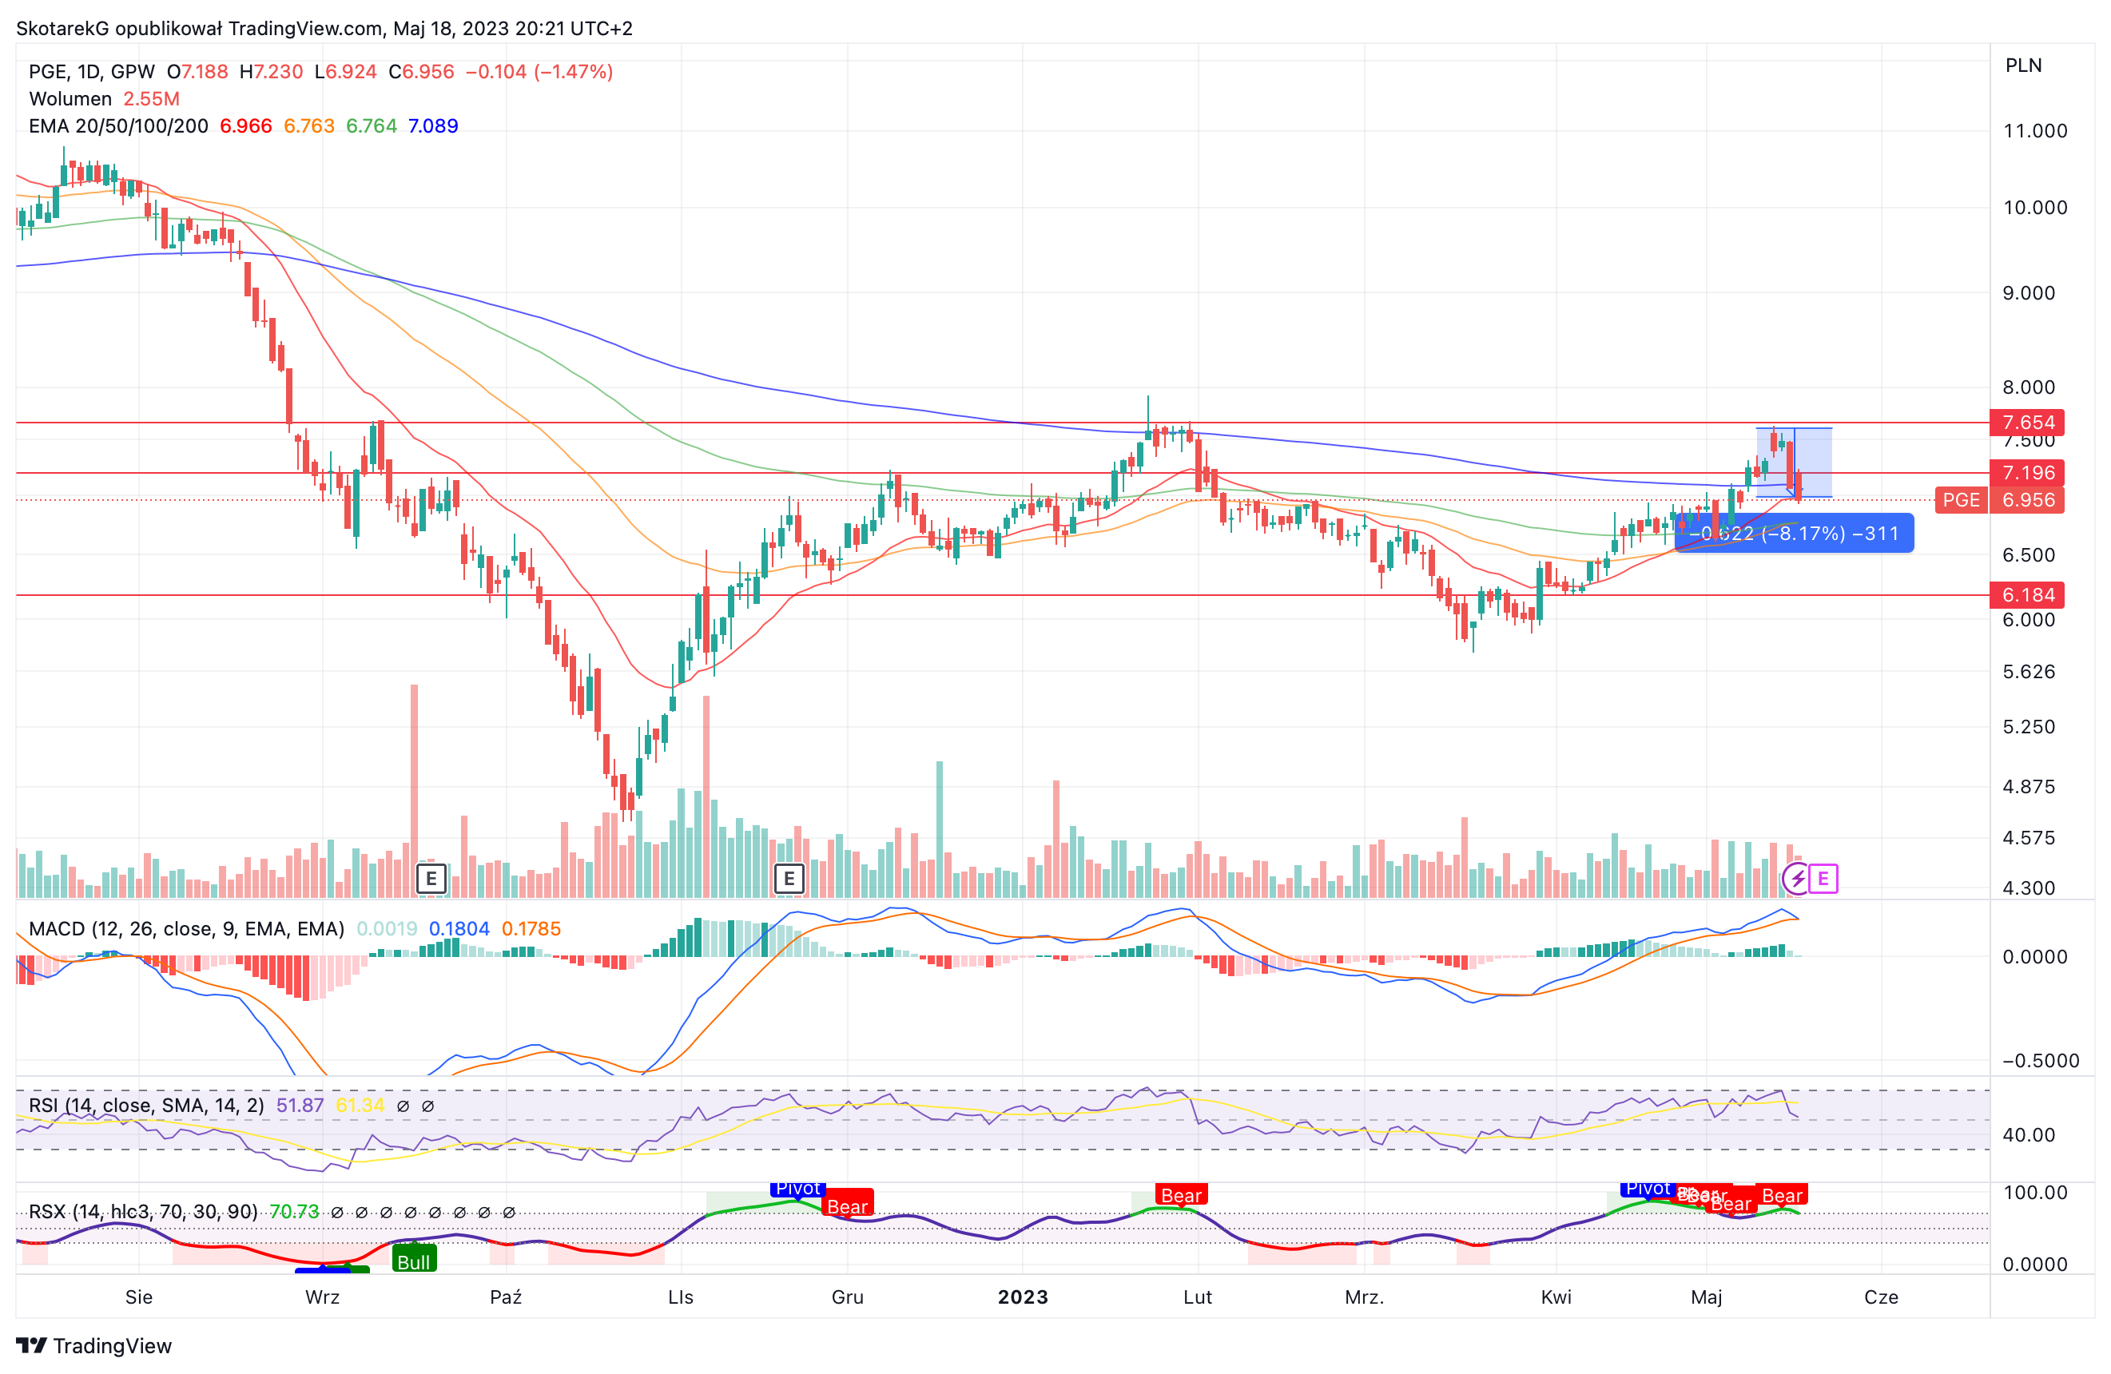
Task: Click the closing price C6.956 value
Action: coord(421,72)
